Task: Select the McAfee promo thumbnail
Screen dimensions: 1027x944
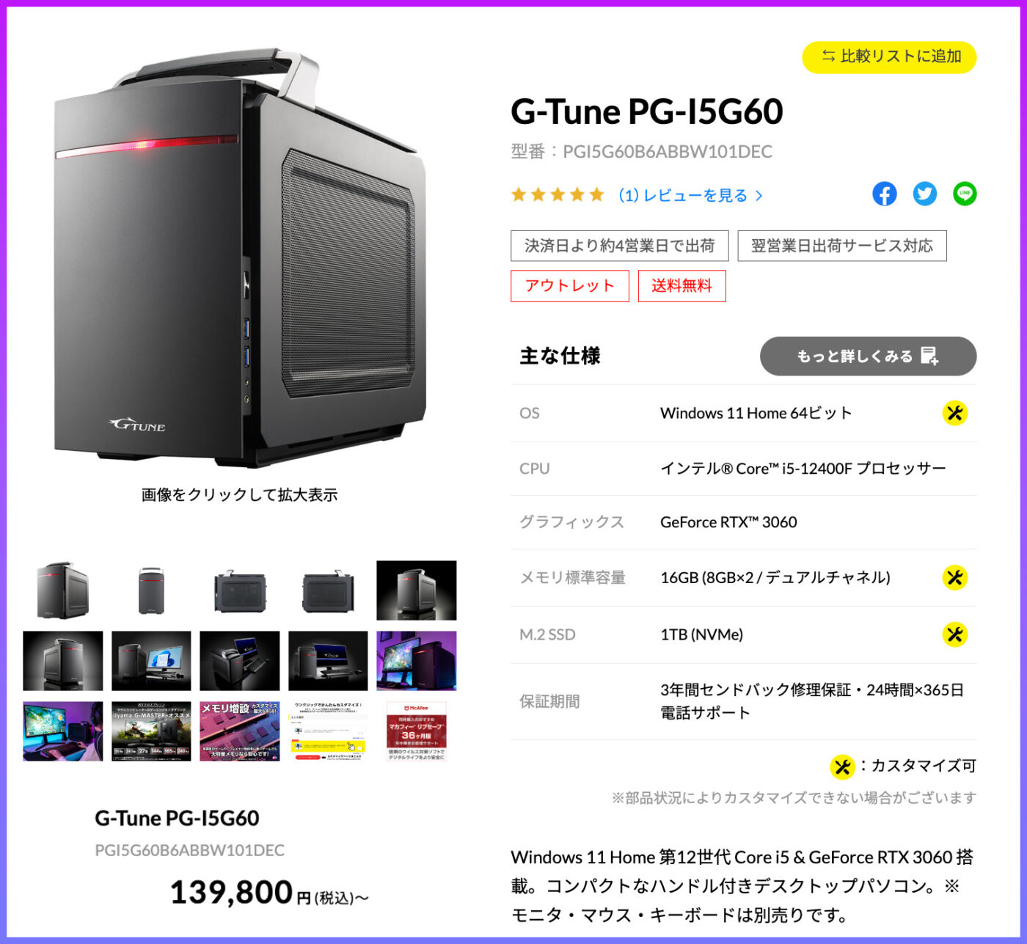Action: (x=417, y=732)
